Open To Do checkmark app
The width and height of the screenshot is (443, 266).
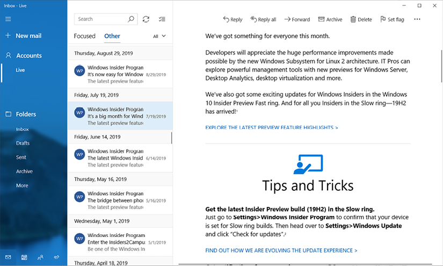[x=56, y=257]
